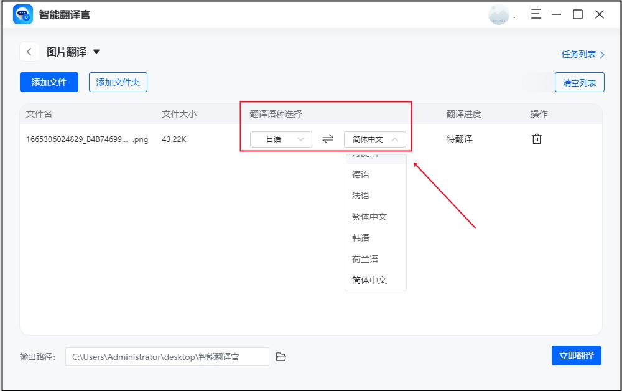Image resolution: width=622 pixels, height=391 pixels.
Task: Start translation with 立即翻译
Action: 576,356
